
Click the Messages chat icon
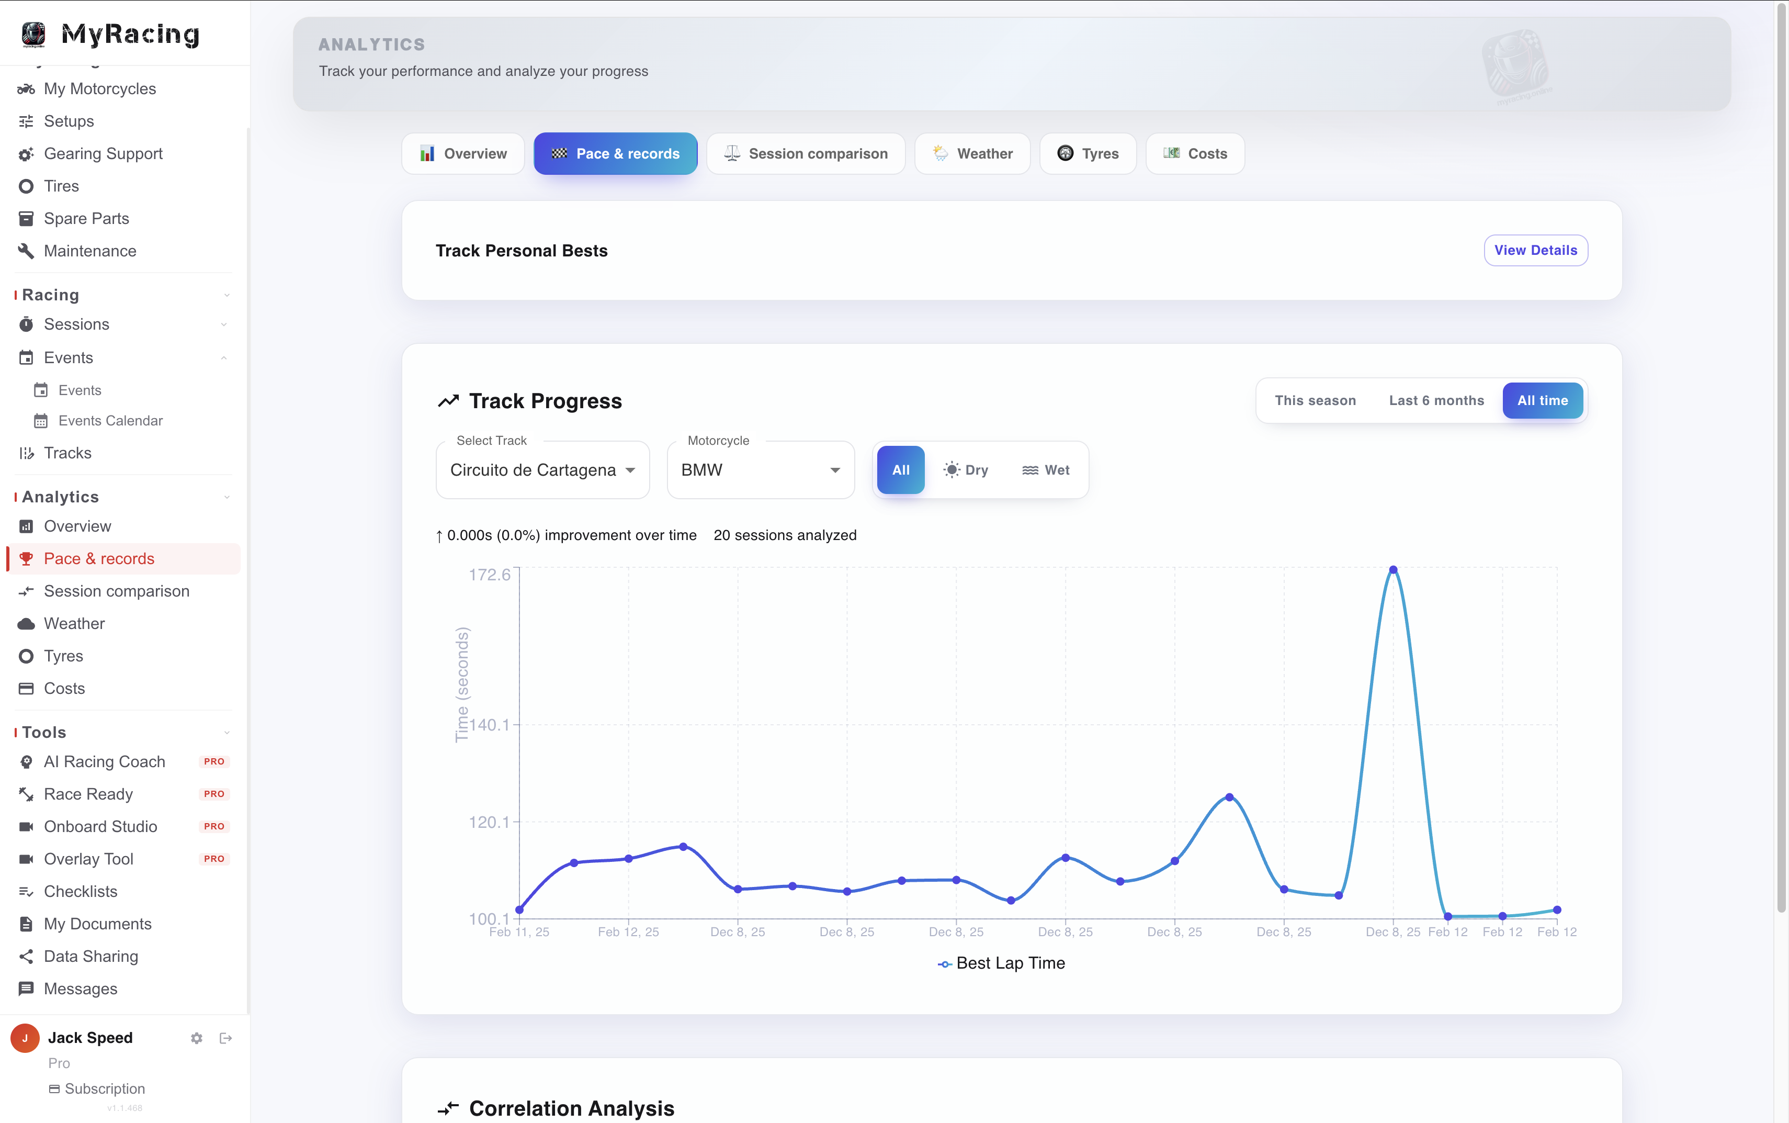point(26,989)
